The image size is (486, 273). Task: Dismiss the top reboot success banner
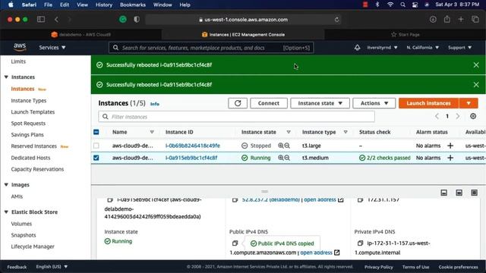coord(476,65)
